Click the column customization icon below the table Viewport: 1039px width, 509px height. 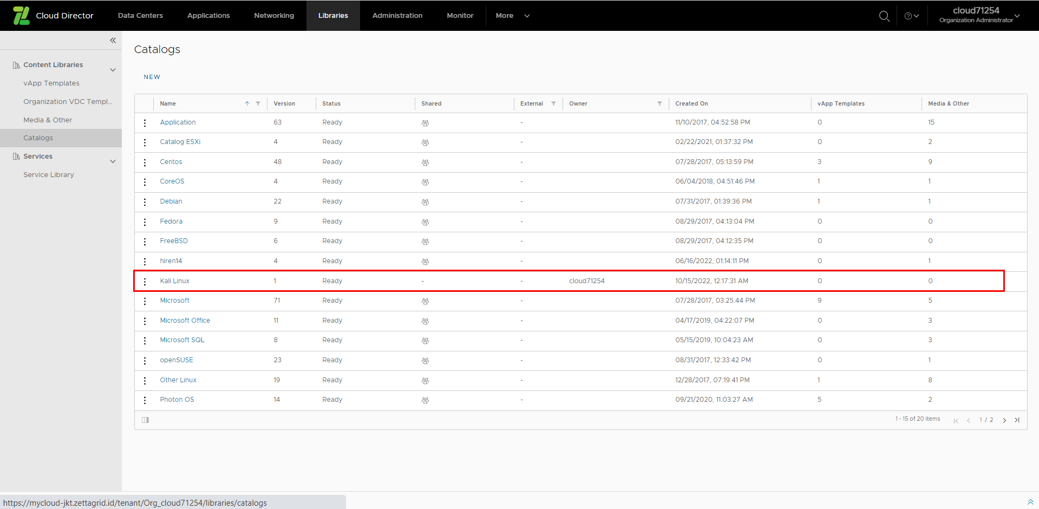(x=145, y=420)
